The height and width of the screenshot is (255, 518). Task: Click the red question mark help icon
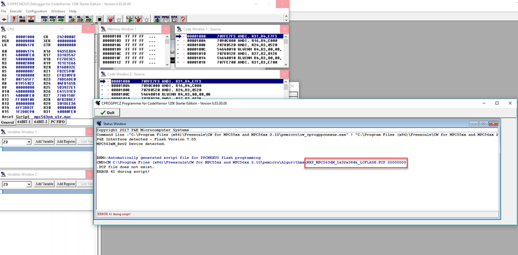coord(183,19)
